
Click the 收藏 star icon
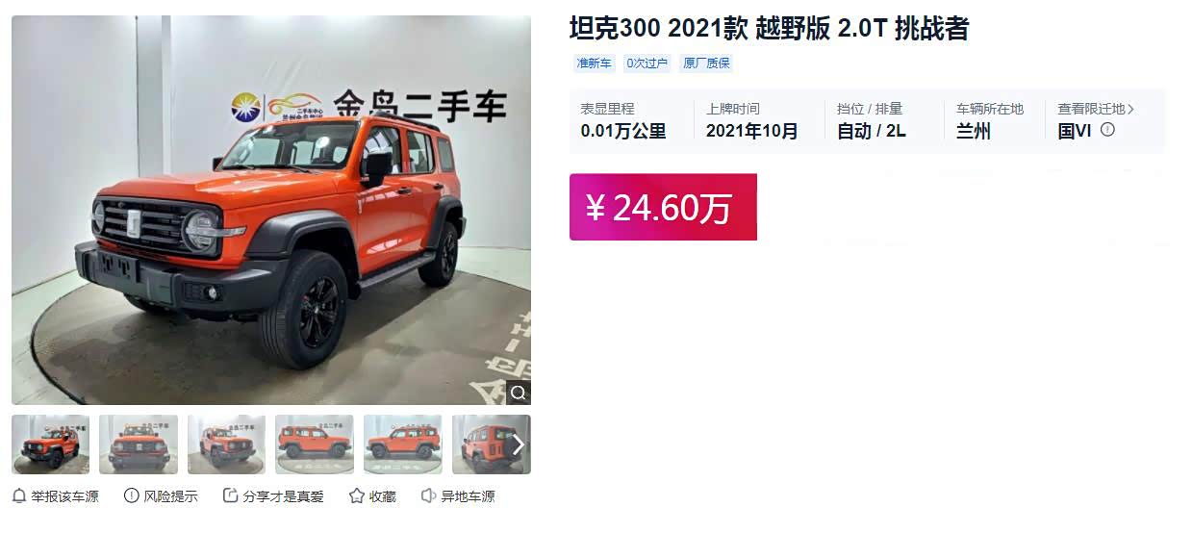(357, 495)
